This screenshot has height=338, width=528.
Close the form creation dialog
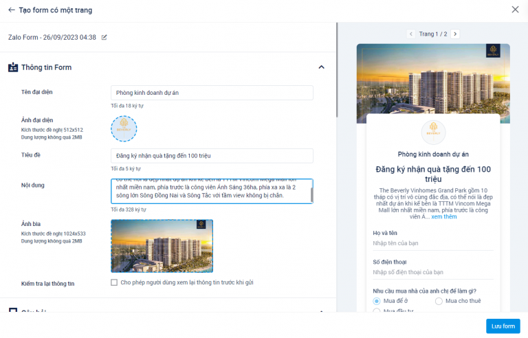pyautogui.click(x=515, y=10)
